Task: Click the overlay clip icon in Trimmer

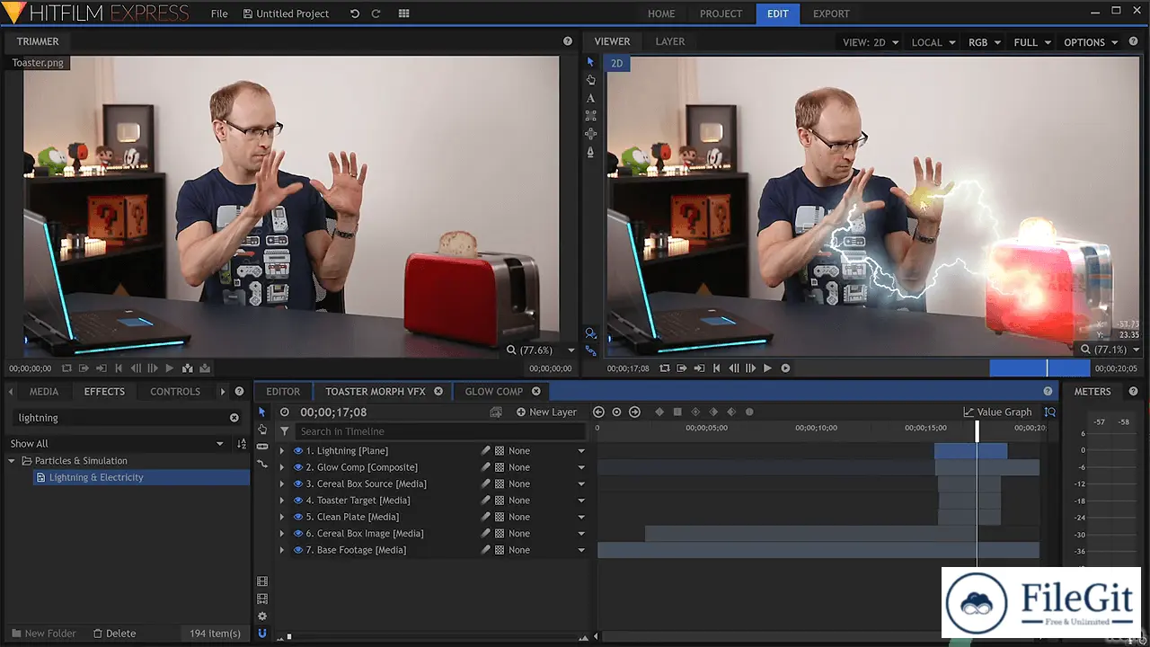Action: [x=205, y=368]
